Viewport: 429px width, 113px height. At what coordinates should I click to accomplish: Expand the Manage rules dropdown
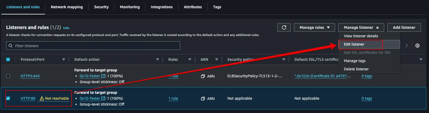(x=314, y=27)
